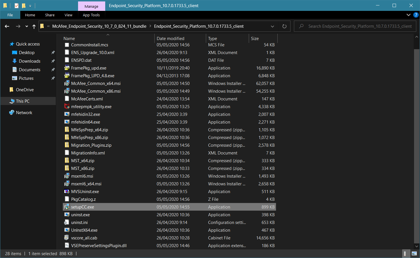The height and width of the screenshot is (258, 420).
Task: Switch to the View ribbon tab
Action: pos(68,15)
